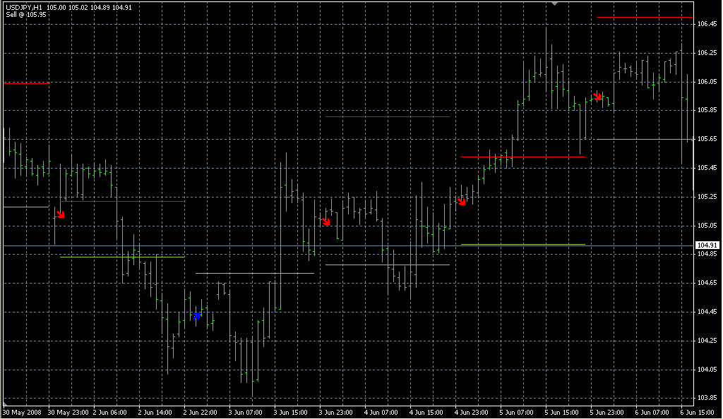The width and height of the screenshot is (723, 419).
Task: Select the red horizontal line in top-right corner
Action: coord(644,17)
